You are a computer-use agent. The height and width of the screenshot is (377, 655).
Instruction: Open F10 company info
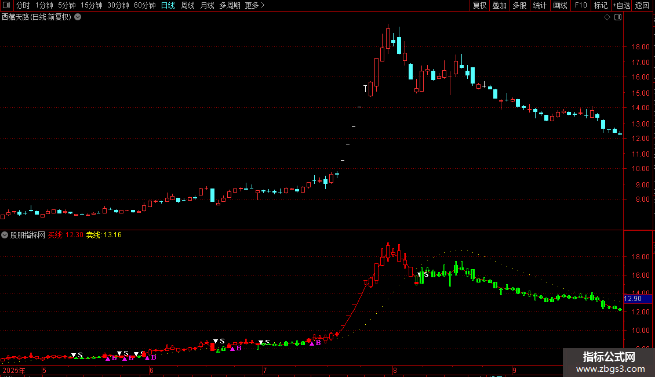click(581, 5)
